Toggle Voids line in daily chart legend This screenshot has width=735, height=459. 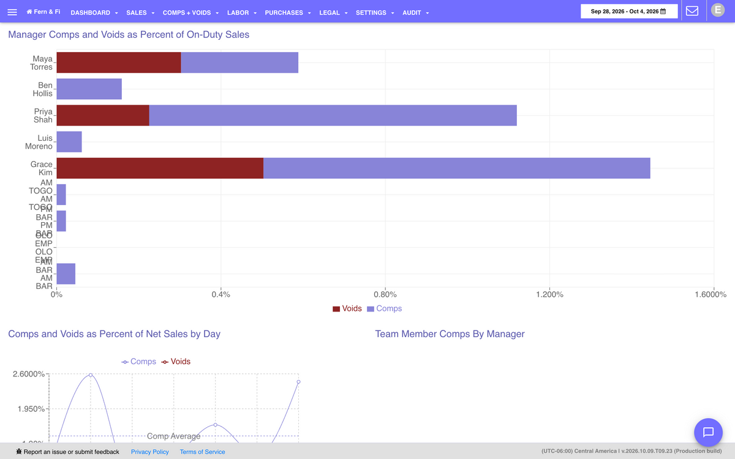coord(176,362)
